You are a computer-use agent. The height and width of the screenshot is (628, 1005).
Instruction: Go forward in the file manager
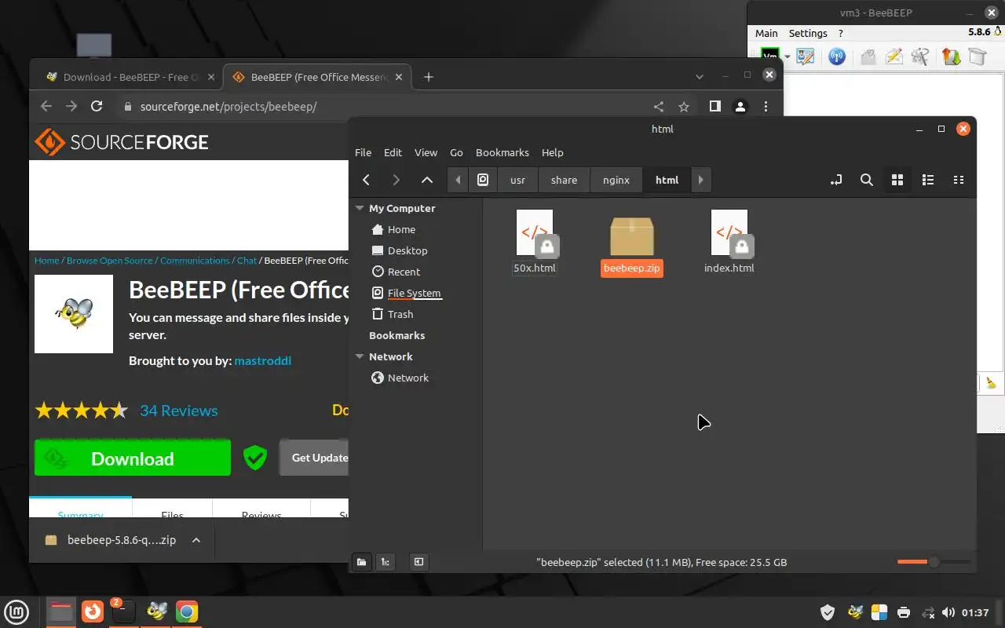(396, 180)
